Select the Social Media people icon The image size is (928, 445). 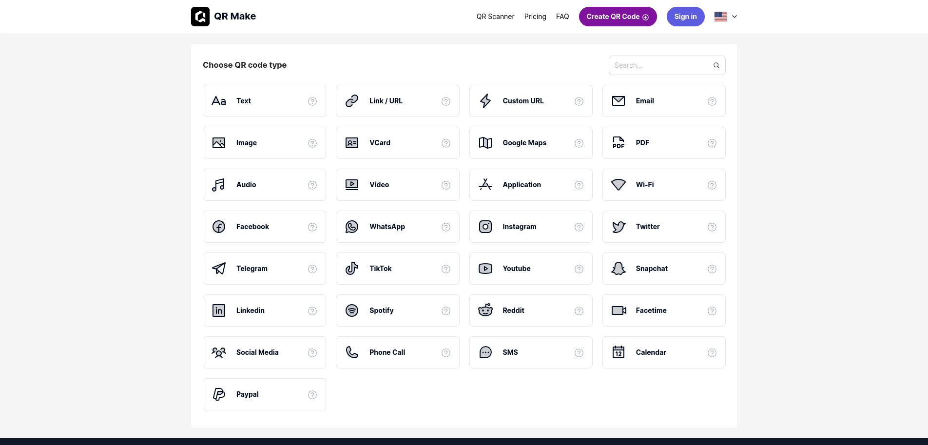219,352
